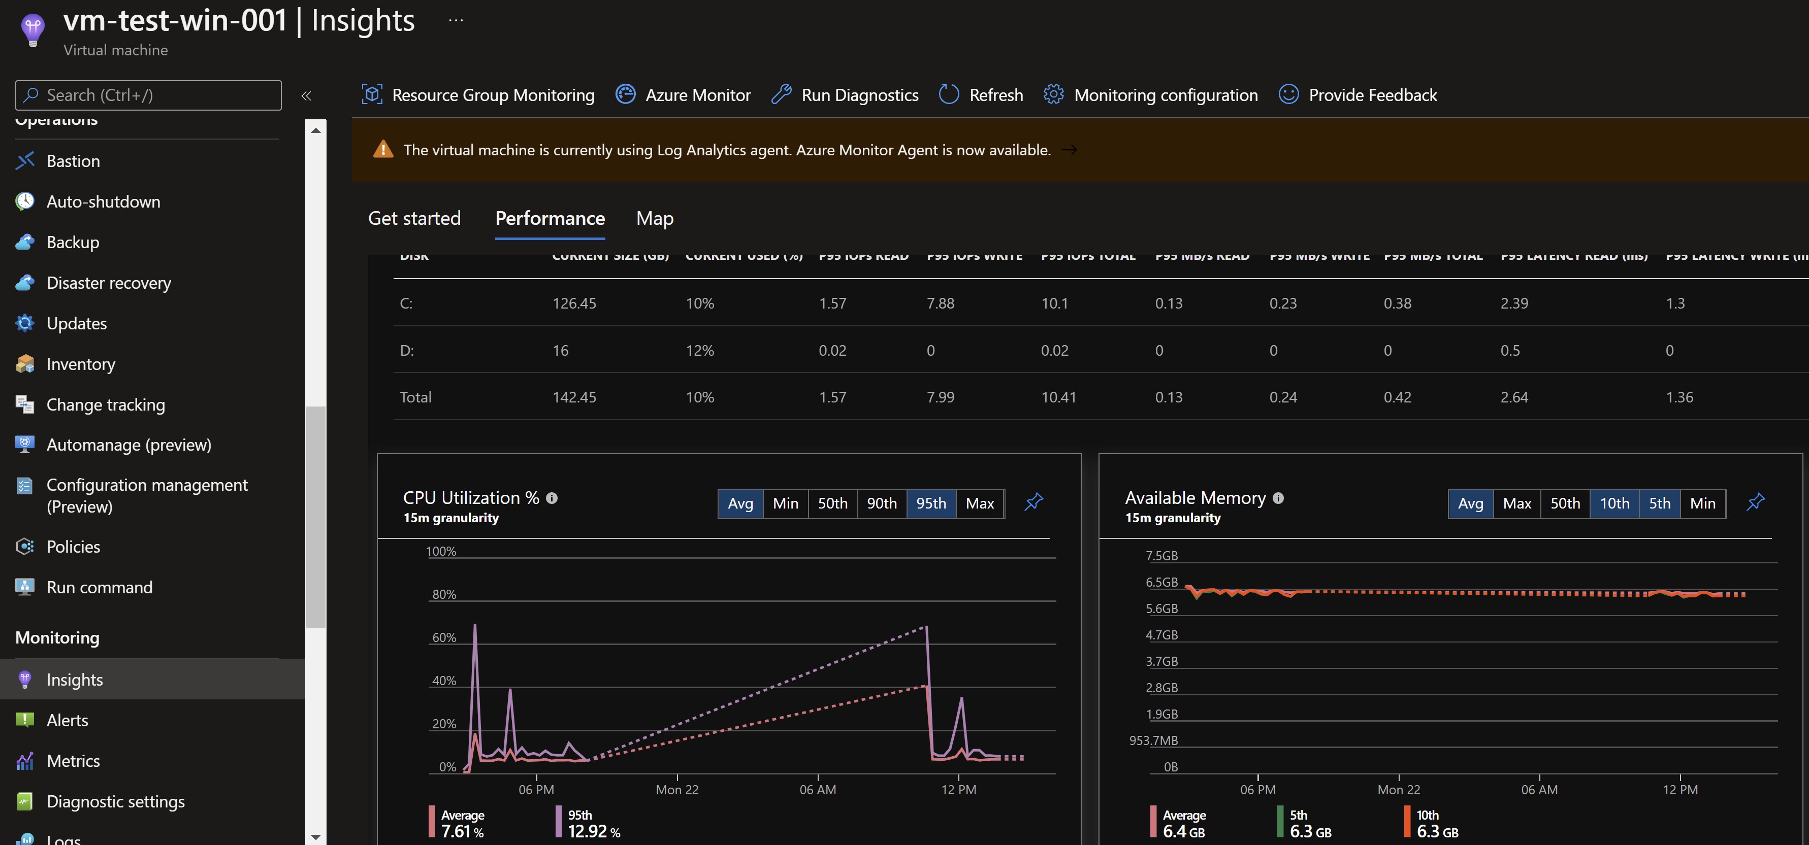
Task: Click the Resource Group Monitoring button label
Action: 493,95
